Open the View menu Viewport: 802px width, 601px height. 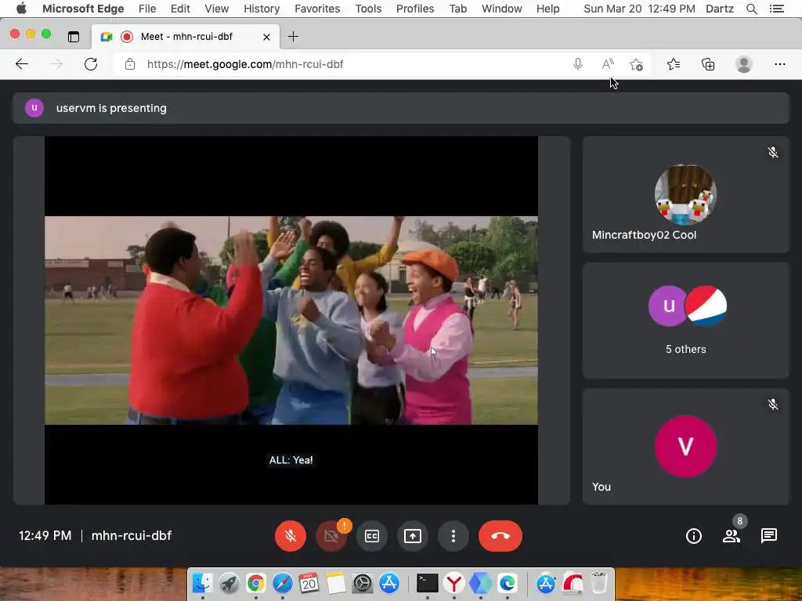coord(216,9)
